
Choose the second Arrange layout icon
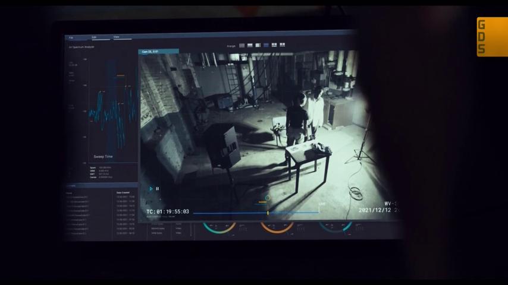[250, 45]
